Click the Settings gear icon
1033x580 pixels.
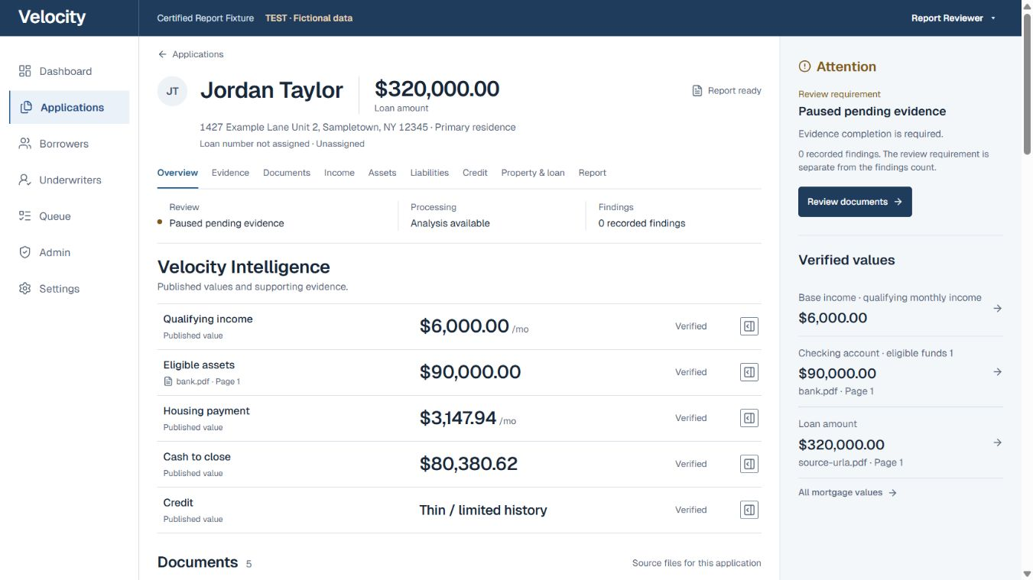[25, 289]
